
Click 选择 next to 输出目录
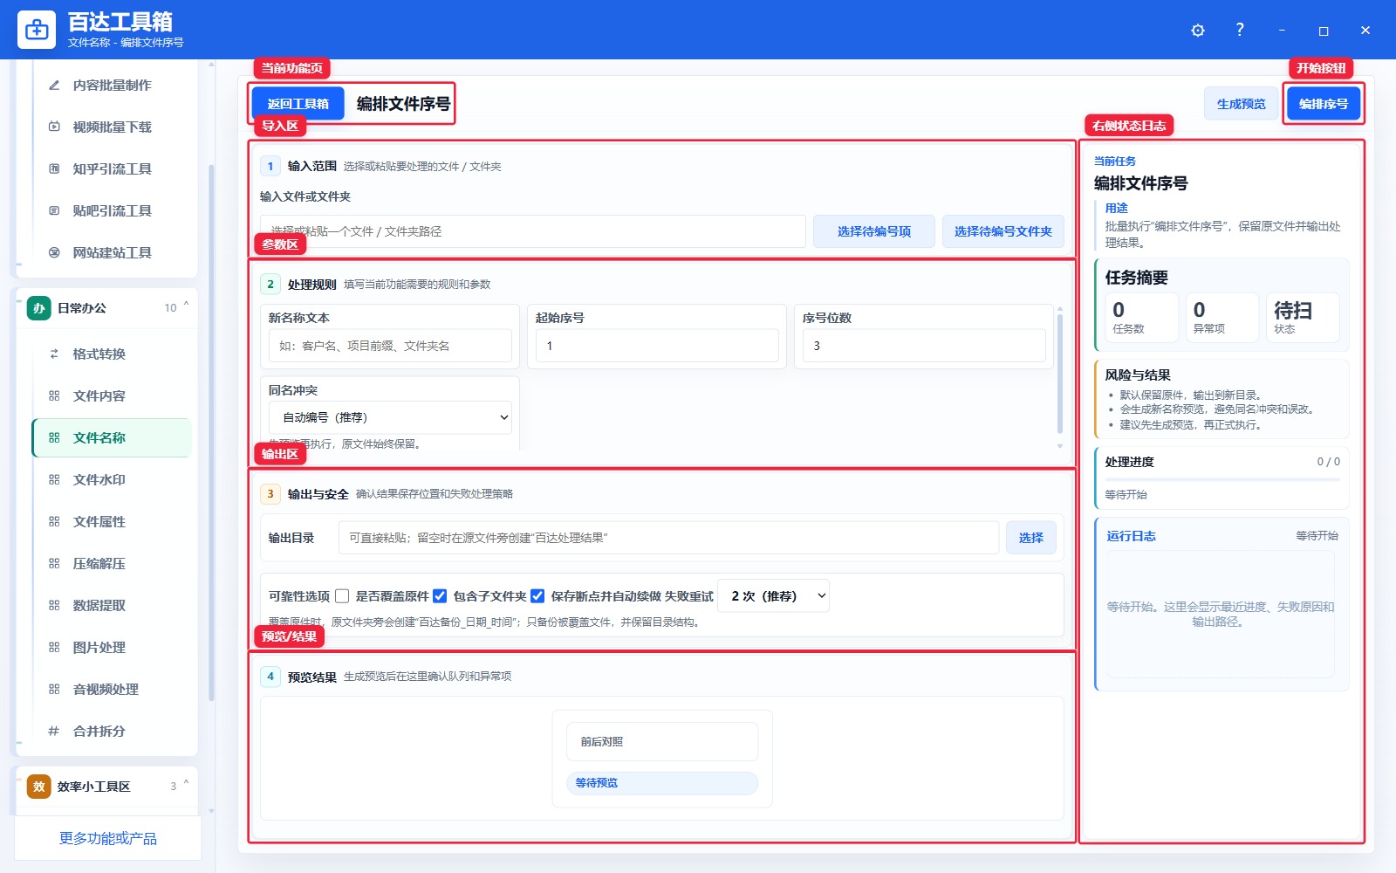1031,538
